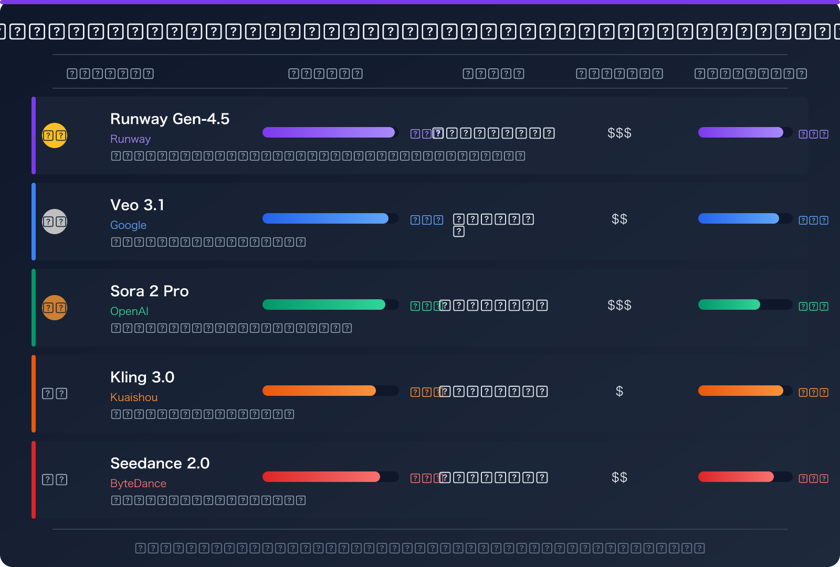Select the single $ price for Kling 3.0
840x567 pixels.
619,392
